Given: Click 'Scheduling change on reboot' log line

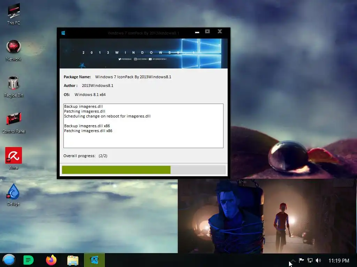Looking at the screenshot, I should point(107,116).
